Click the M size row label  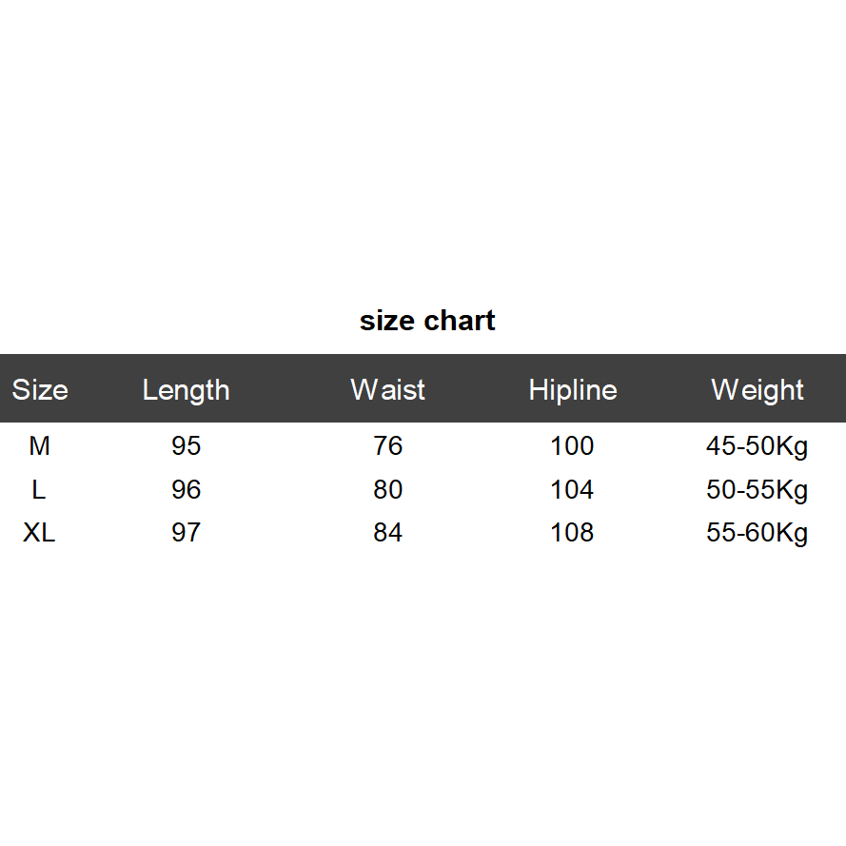click(x=39, y=445)
